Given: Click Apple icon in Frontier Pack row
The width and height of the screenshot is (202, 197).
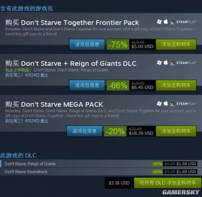Looking at the screenshot, I should (x=166, y=21).
